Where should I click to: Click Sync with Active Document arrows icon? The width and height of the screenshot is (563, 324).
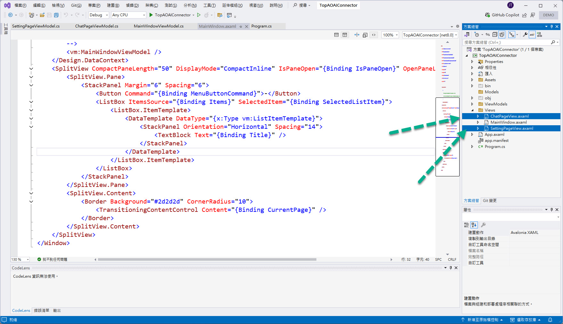point(487,35)
